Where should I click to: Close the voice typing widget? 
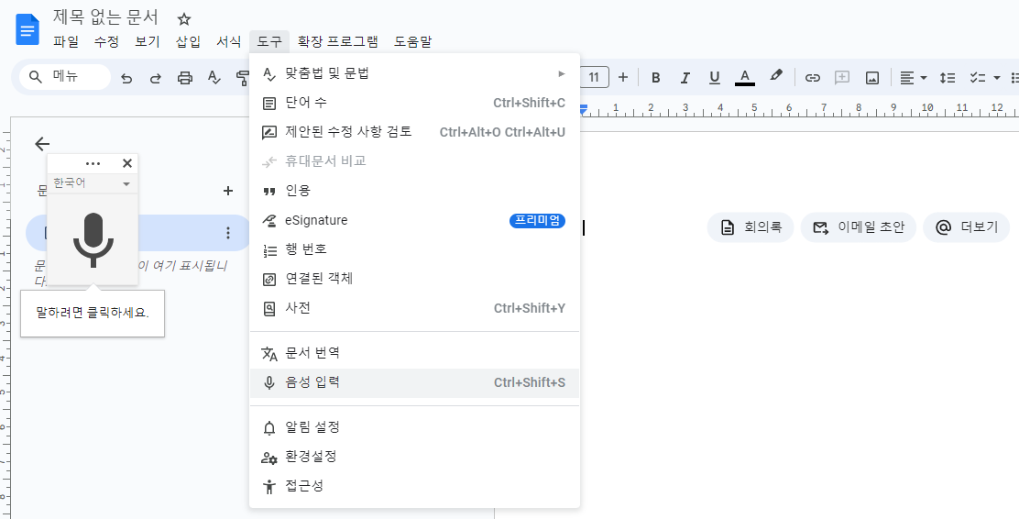pos(127,163)
